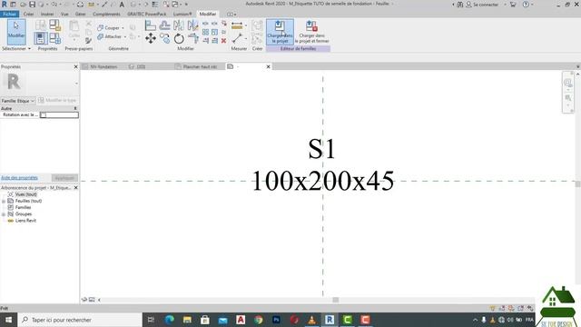
Task: Switch to the Lumion ribbon tab
Action: point(182,15)
